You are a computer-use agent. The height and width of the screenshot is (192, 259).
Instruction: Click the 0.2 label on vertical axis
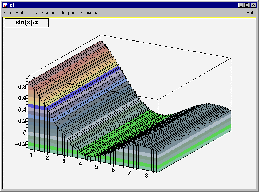22,121
